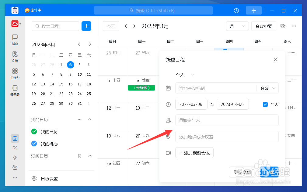The height and width of the screenshot is (192, 307).
Task: Open the 通讯录 contacts icon
Action: point(15,91)
